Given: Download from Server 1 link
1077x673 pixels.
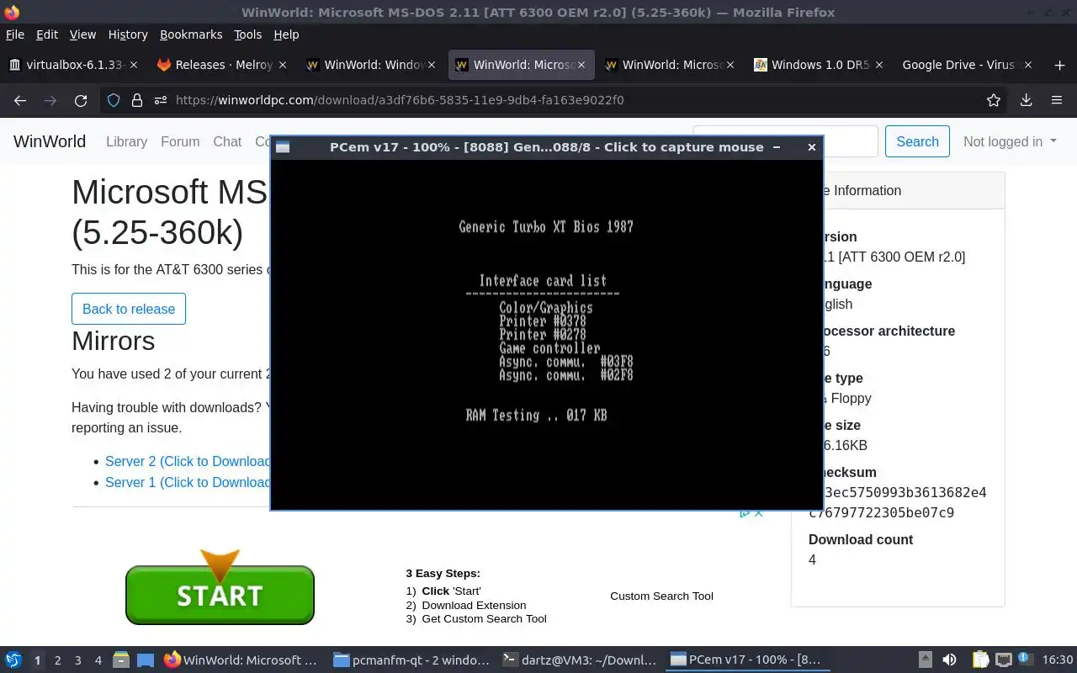Looking at the screenshot, I should 188,482.
